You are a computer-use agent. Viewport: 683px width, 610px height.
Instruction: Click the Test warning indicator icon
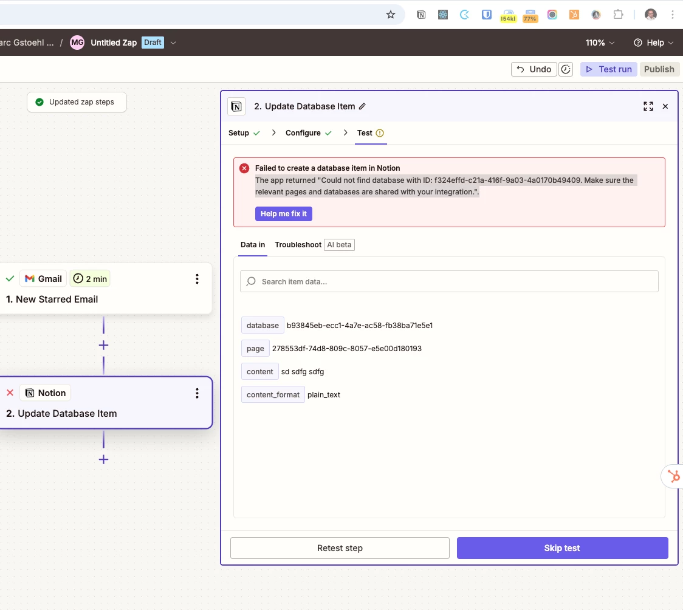tap(380, 133)
